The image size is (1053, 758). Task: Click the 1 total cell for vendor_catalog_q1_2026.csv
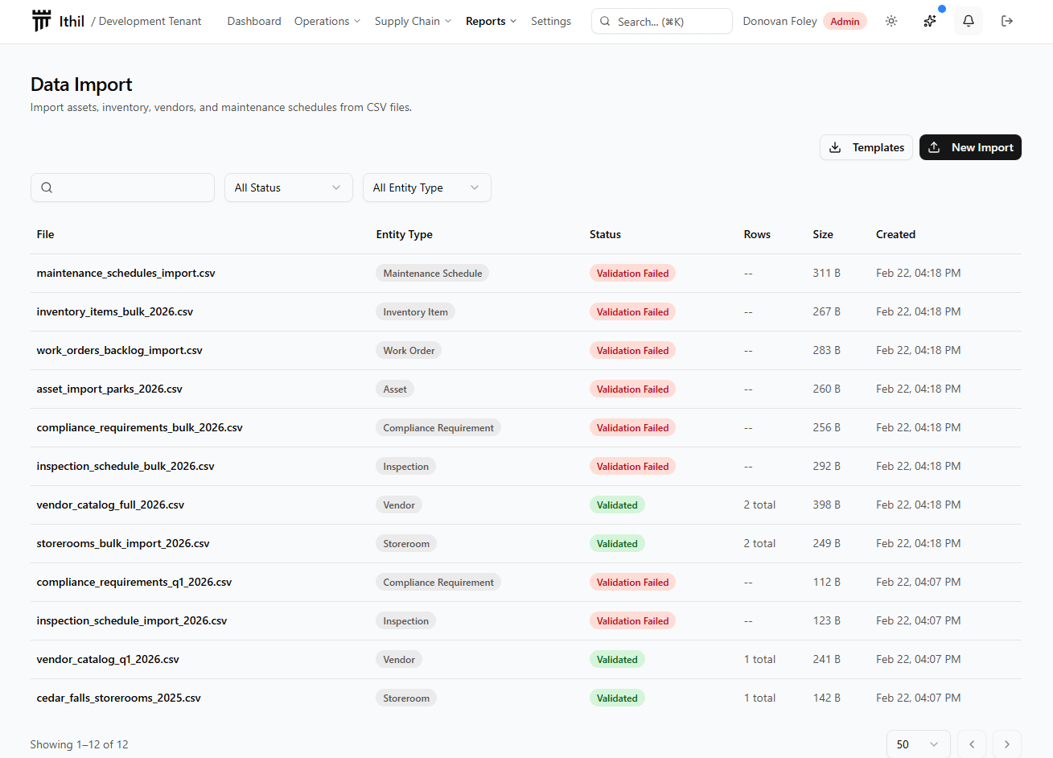point(759,659)
